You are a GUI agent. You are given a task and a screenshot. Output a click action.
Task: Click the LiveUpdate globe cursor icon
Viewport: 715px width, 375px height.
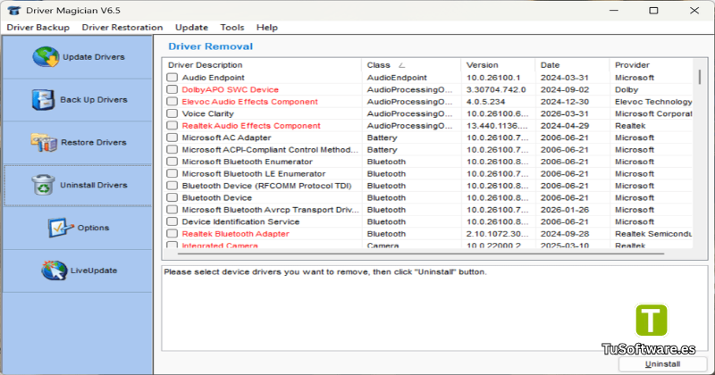(x=54, y=271)
